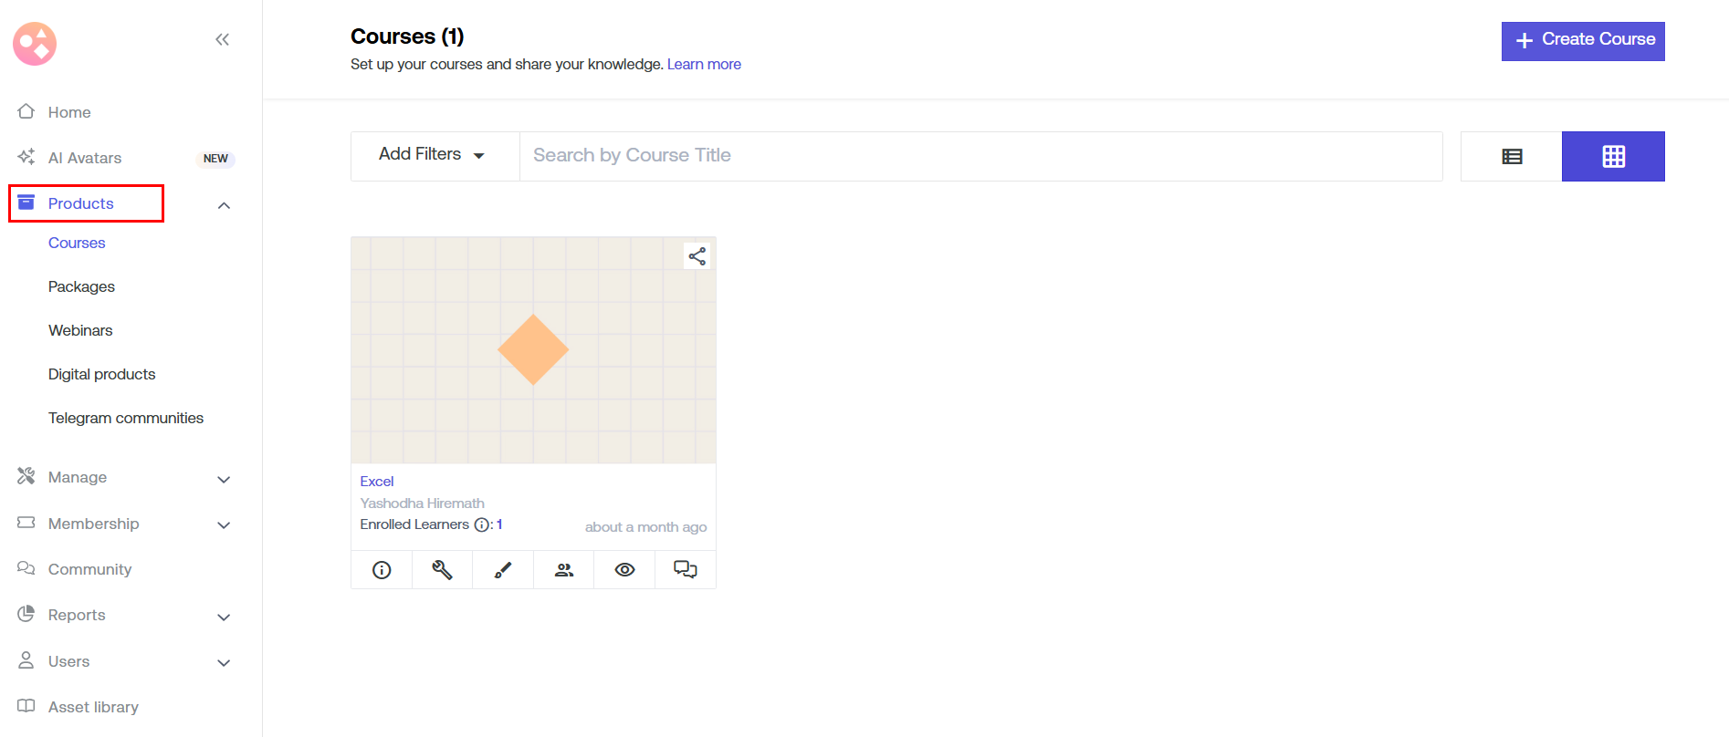Open the Excel course thumbnail
Viewport: 1729px width, 737px height.
(x=533, y=350)
